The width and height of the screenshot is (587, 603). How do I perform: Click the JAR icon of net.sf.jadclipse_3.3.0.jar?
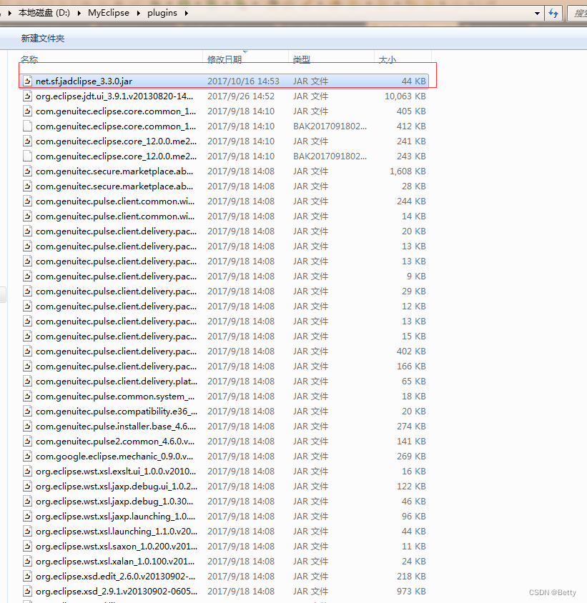coord(27,81)
